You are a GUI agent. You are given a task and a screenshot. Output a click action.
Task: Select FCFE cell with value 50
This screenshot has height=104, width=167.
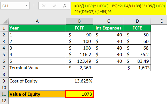click(x=137, y=35)
